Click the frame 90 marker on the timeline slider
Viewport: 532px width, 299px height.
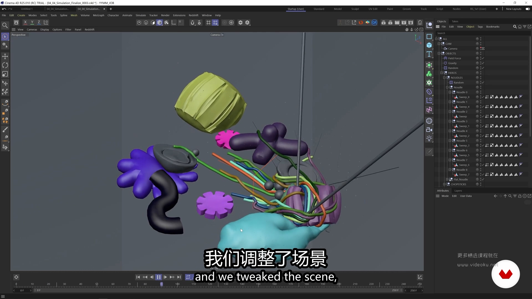(161, 284)
